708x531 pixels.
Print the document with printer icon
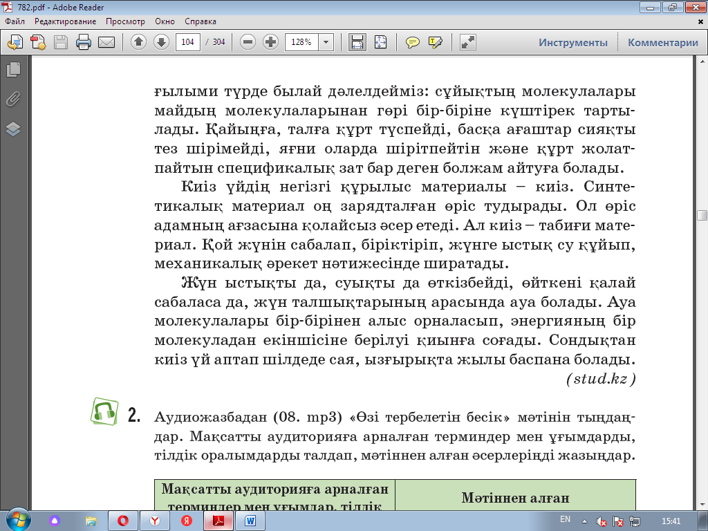84,42
